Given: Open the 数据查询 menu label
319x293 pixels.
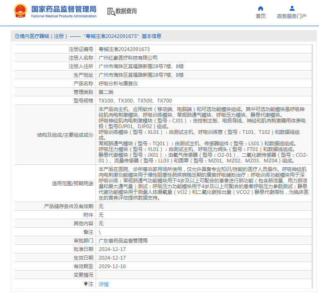Looking at the screenshot, I should click(x=126, y=11).
